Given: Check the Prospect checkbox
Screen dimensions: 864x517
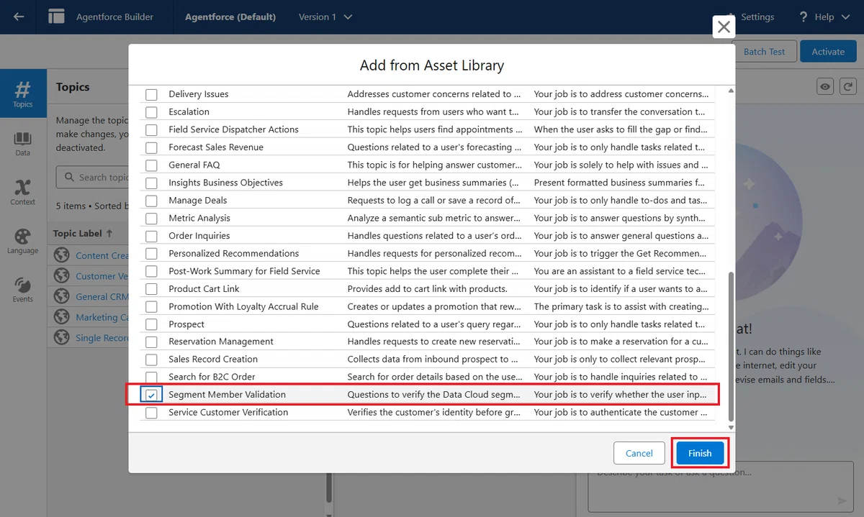Looking at the screenshot, I should [151, 324].
